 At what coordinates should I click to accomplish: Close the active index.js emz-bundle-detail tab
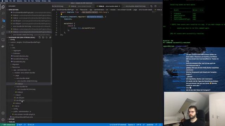pos(120,6)
